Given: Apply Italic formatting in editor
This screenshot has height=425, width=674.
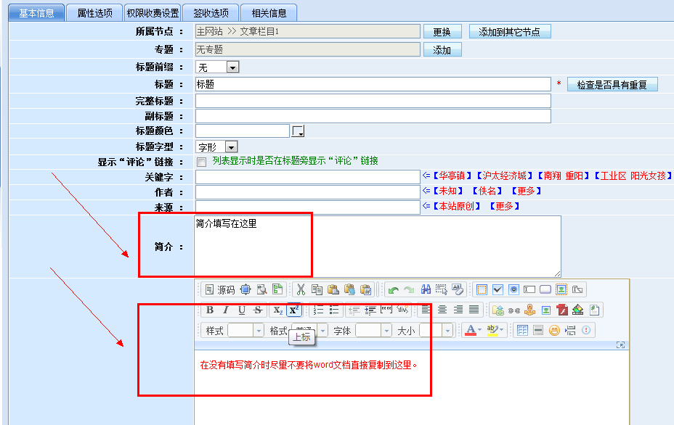Looking at the screenshot, I should 226,310.
